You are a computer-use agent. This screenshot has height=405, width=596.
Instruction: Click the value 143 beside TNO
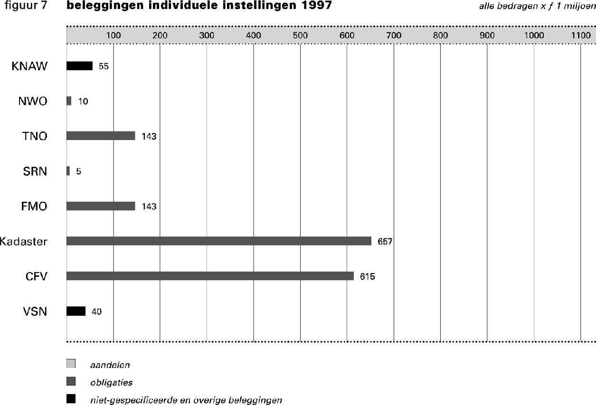148,136
